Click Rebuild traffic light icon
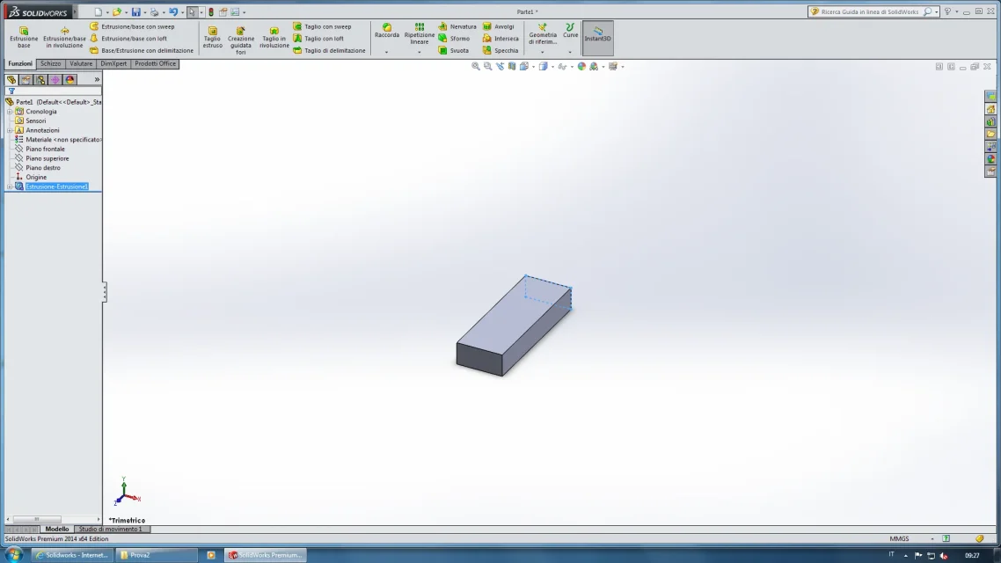The width and height of the screenshot is (1001, 563). coord(211,12)
